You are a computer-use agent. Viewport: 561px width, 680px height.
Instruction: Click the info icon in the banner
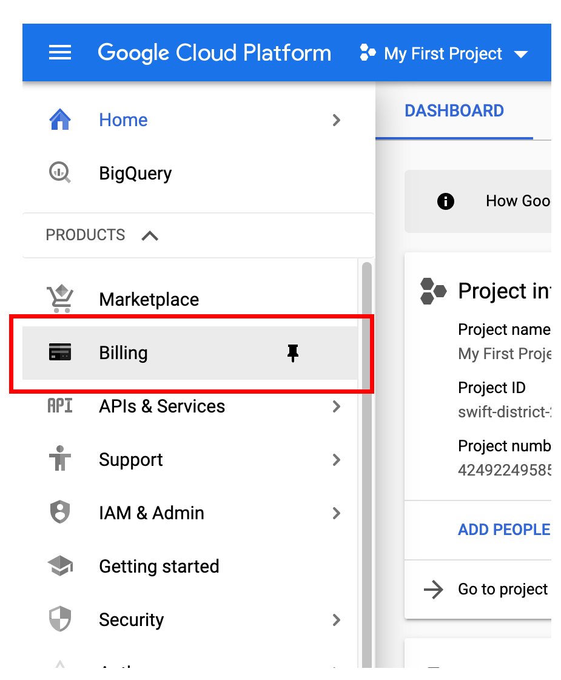(446, 201)
